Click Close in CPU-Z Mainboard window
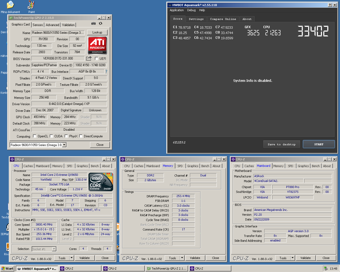 326,258
